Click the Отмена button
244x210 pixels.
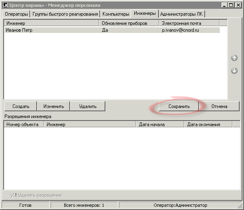click(219, 106)
